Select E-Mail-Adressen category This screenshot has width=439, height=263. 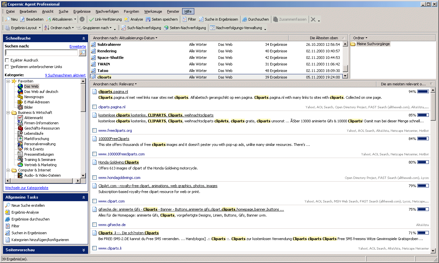point(37,102)
